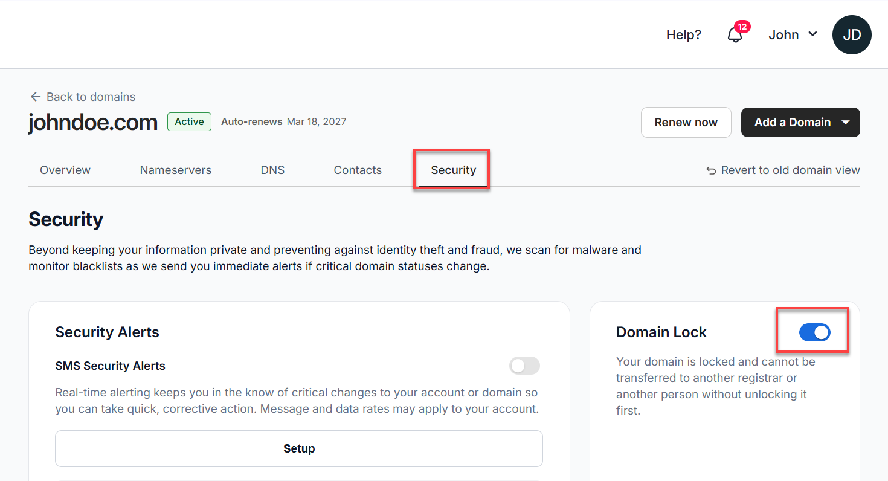Open the notifications bell icon
888x481 pixels.
(x=735, y=35)
